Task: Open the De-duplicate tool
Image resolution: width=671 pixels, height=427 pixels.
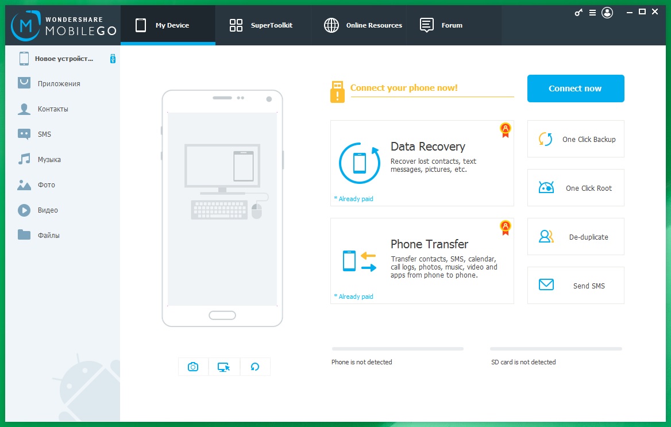Action: coord(576,236)
